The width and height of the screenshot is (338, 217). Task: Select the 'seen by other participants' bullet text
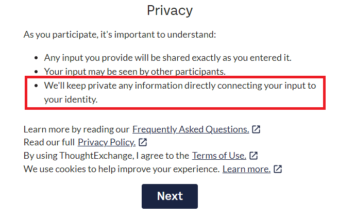[x=134, y=72]
